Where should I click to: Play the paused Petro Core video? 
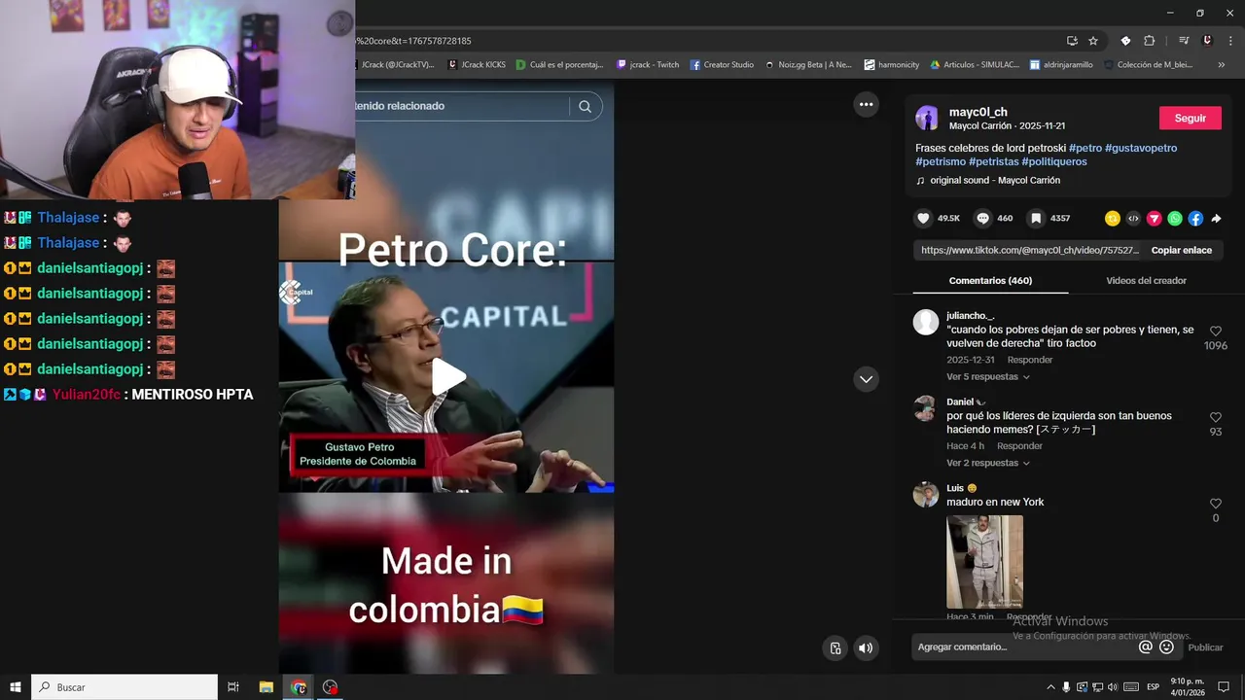click(x=447, y=377)
